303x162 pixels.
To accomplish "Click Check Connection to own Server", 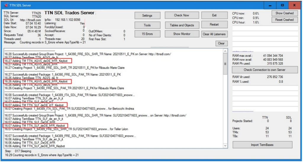I will [262, 70].
